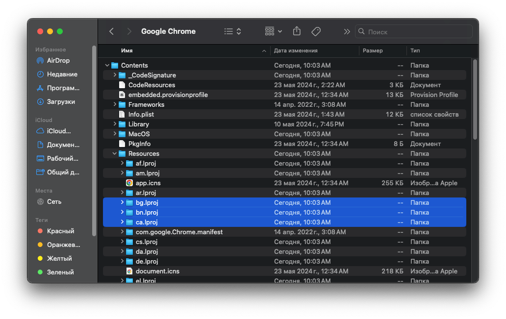Expand the _CodeSignature folder
This screenshot has width=506, height=319.
click(115, 75)
